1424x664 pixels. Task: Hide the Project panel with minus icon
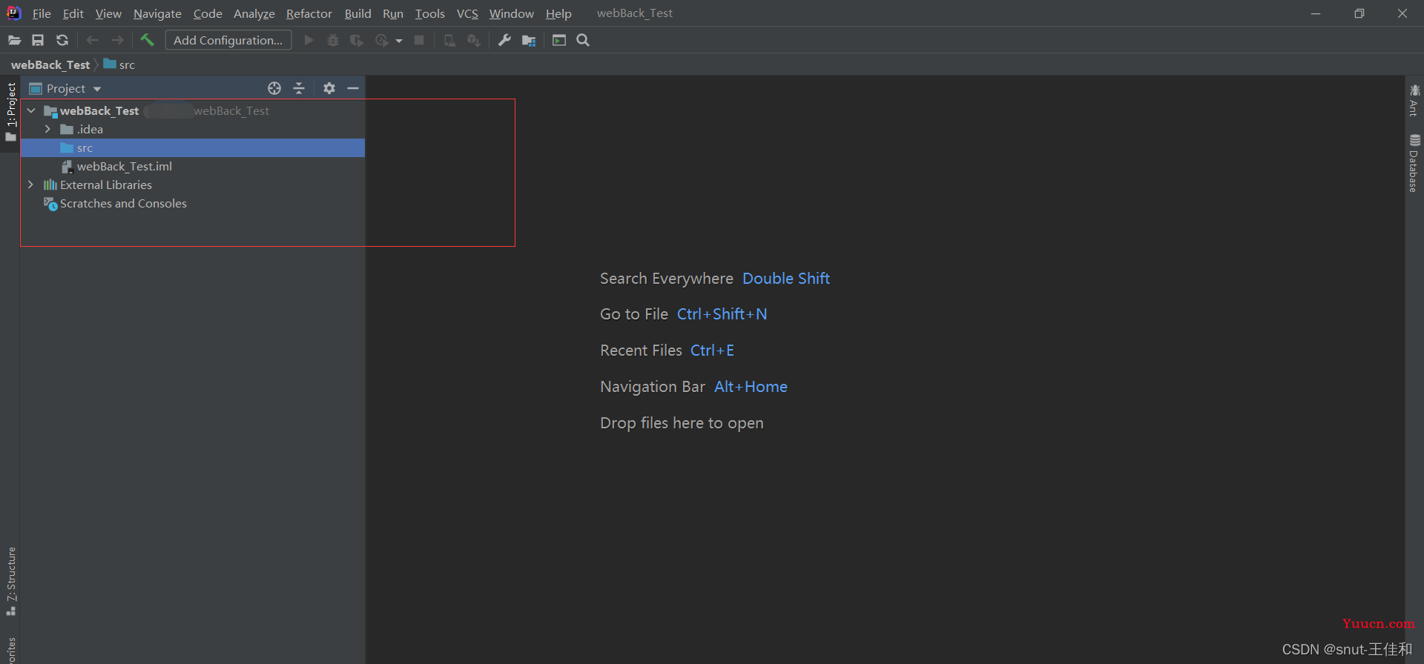click(x=353, y=88)
